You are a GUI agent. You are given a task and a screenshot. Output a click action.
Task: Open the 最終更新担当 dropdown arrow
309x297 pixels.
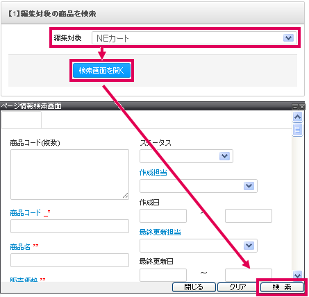tap(249, 246)
